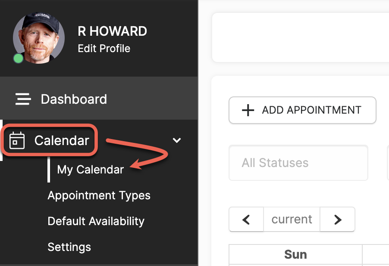Jump to the current period button

tap(292, 220)
